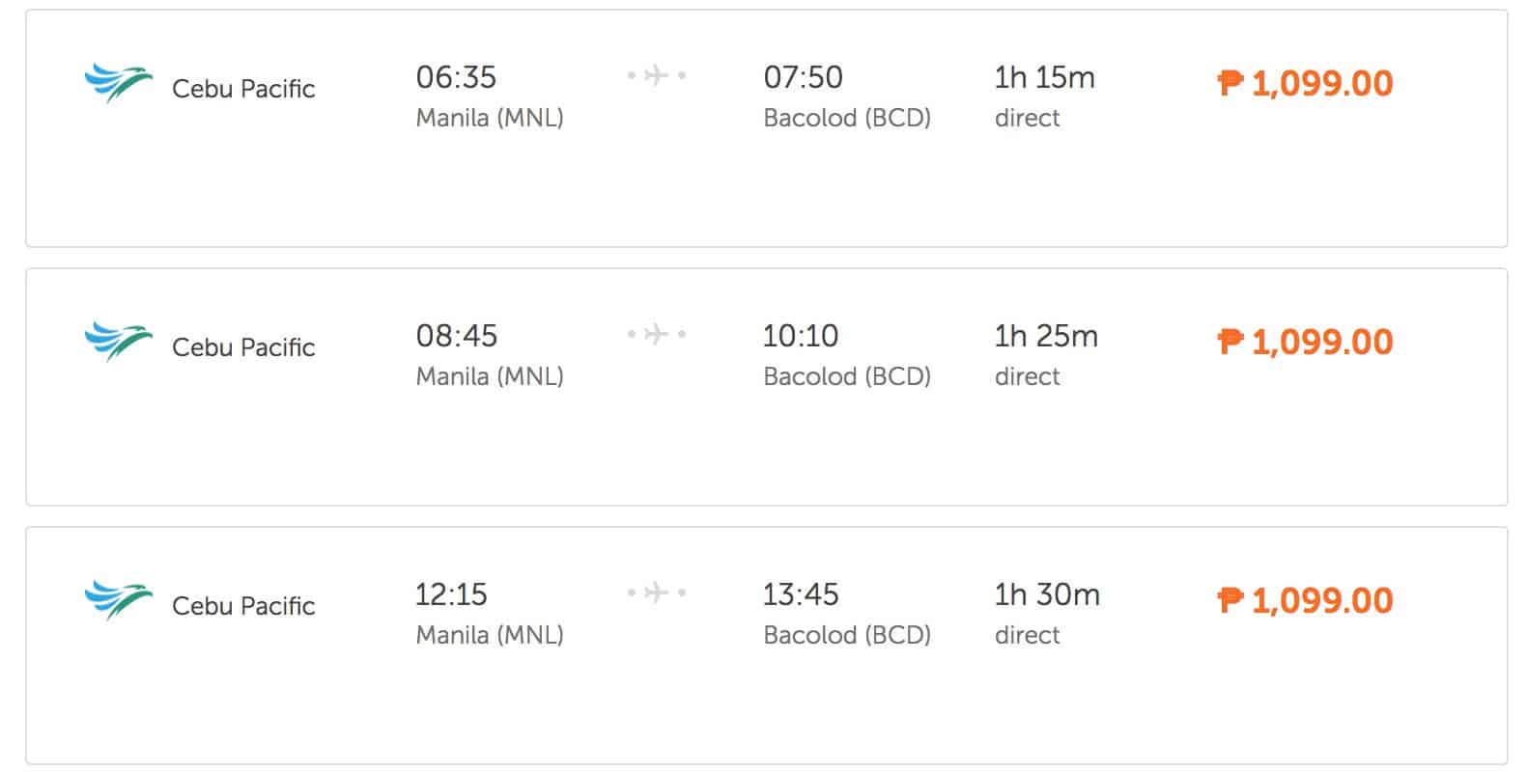Click the 1h 30m flight duration
Image resolution: width=1528 pixels, height=772 pixels.
[1047, 594]
